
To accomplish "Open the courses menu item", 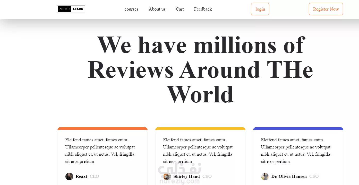I will [x=131, y=9].
